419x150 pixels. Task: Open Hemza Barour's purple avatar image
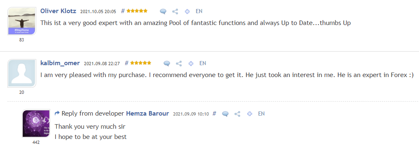coord(36,123)
